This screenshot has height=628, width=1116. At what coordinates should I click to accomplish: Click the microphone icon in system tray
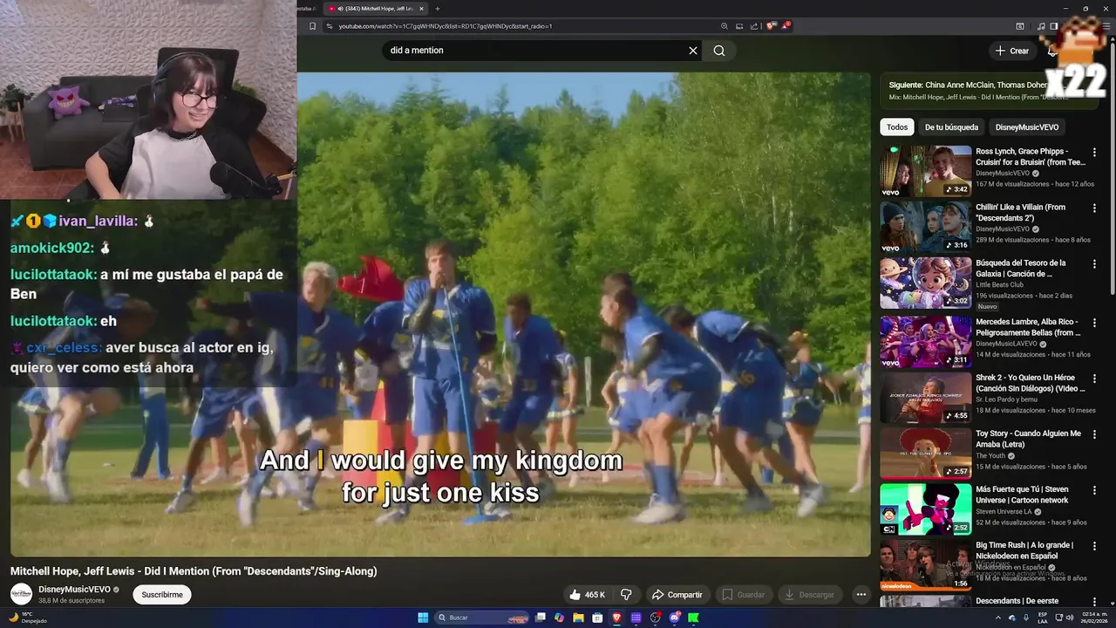point(1025,618)
